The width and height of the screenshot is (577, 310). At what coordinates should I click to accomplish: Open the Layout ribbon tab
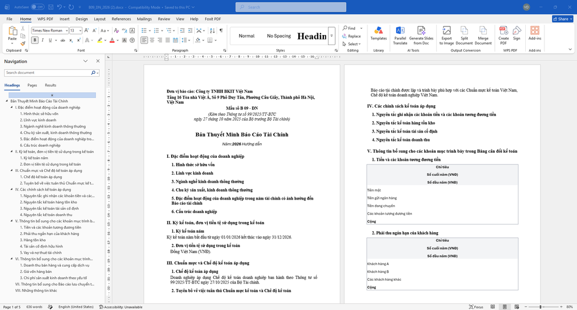(x=99, y=19)
